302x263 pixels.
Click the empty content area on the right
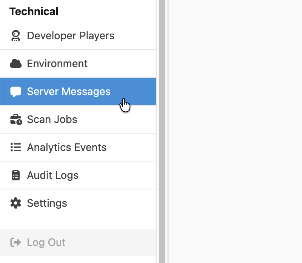pos(234,132)
